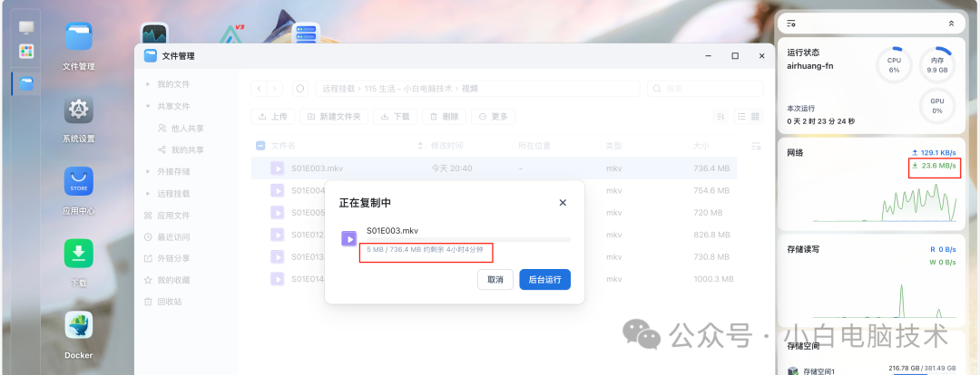Image resolution: width=980 pixels, height=375 pixels.
Task: Click the 类型 column header
Action: point(613,146)
